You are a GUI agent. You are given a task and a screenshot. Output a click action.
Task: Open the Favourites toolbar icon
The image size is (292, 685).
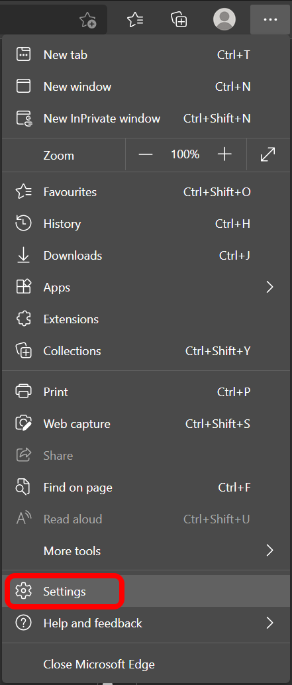[135, 19]
